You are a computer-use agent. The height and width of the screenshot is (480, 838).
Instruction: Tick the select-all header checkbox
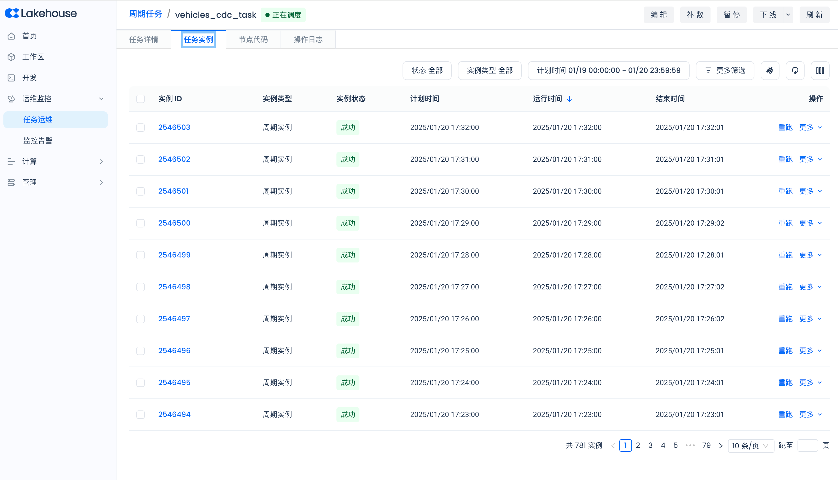(x=141, y=99)
